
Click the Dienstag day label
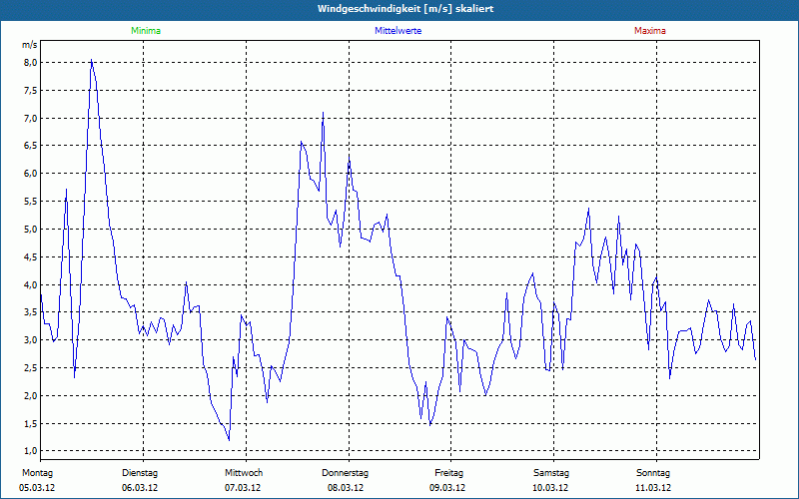140,473
